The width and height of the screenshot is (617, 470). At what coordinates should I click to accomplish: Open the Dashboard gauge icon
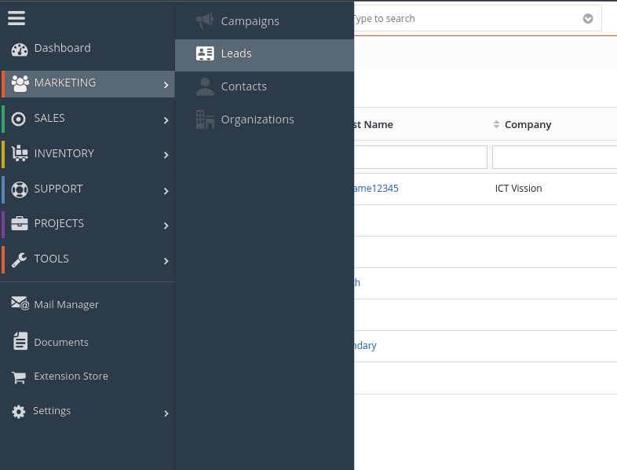point(20,49)
